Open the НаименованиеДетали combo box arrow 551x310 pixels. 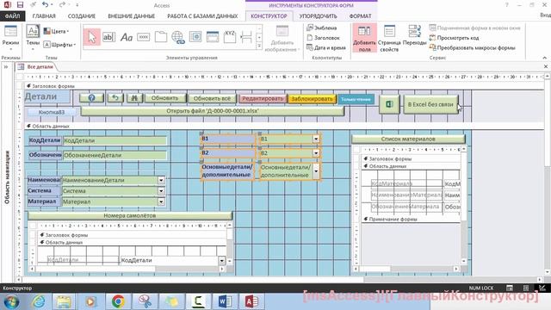click(161, 180)
